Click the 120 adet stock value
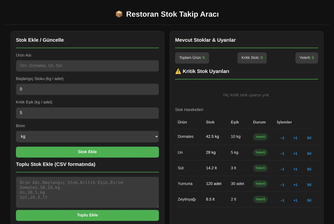 point(214,184)
